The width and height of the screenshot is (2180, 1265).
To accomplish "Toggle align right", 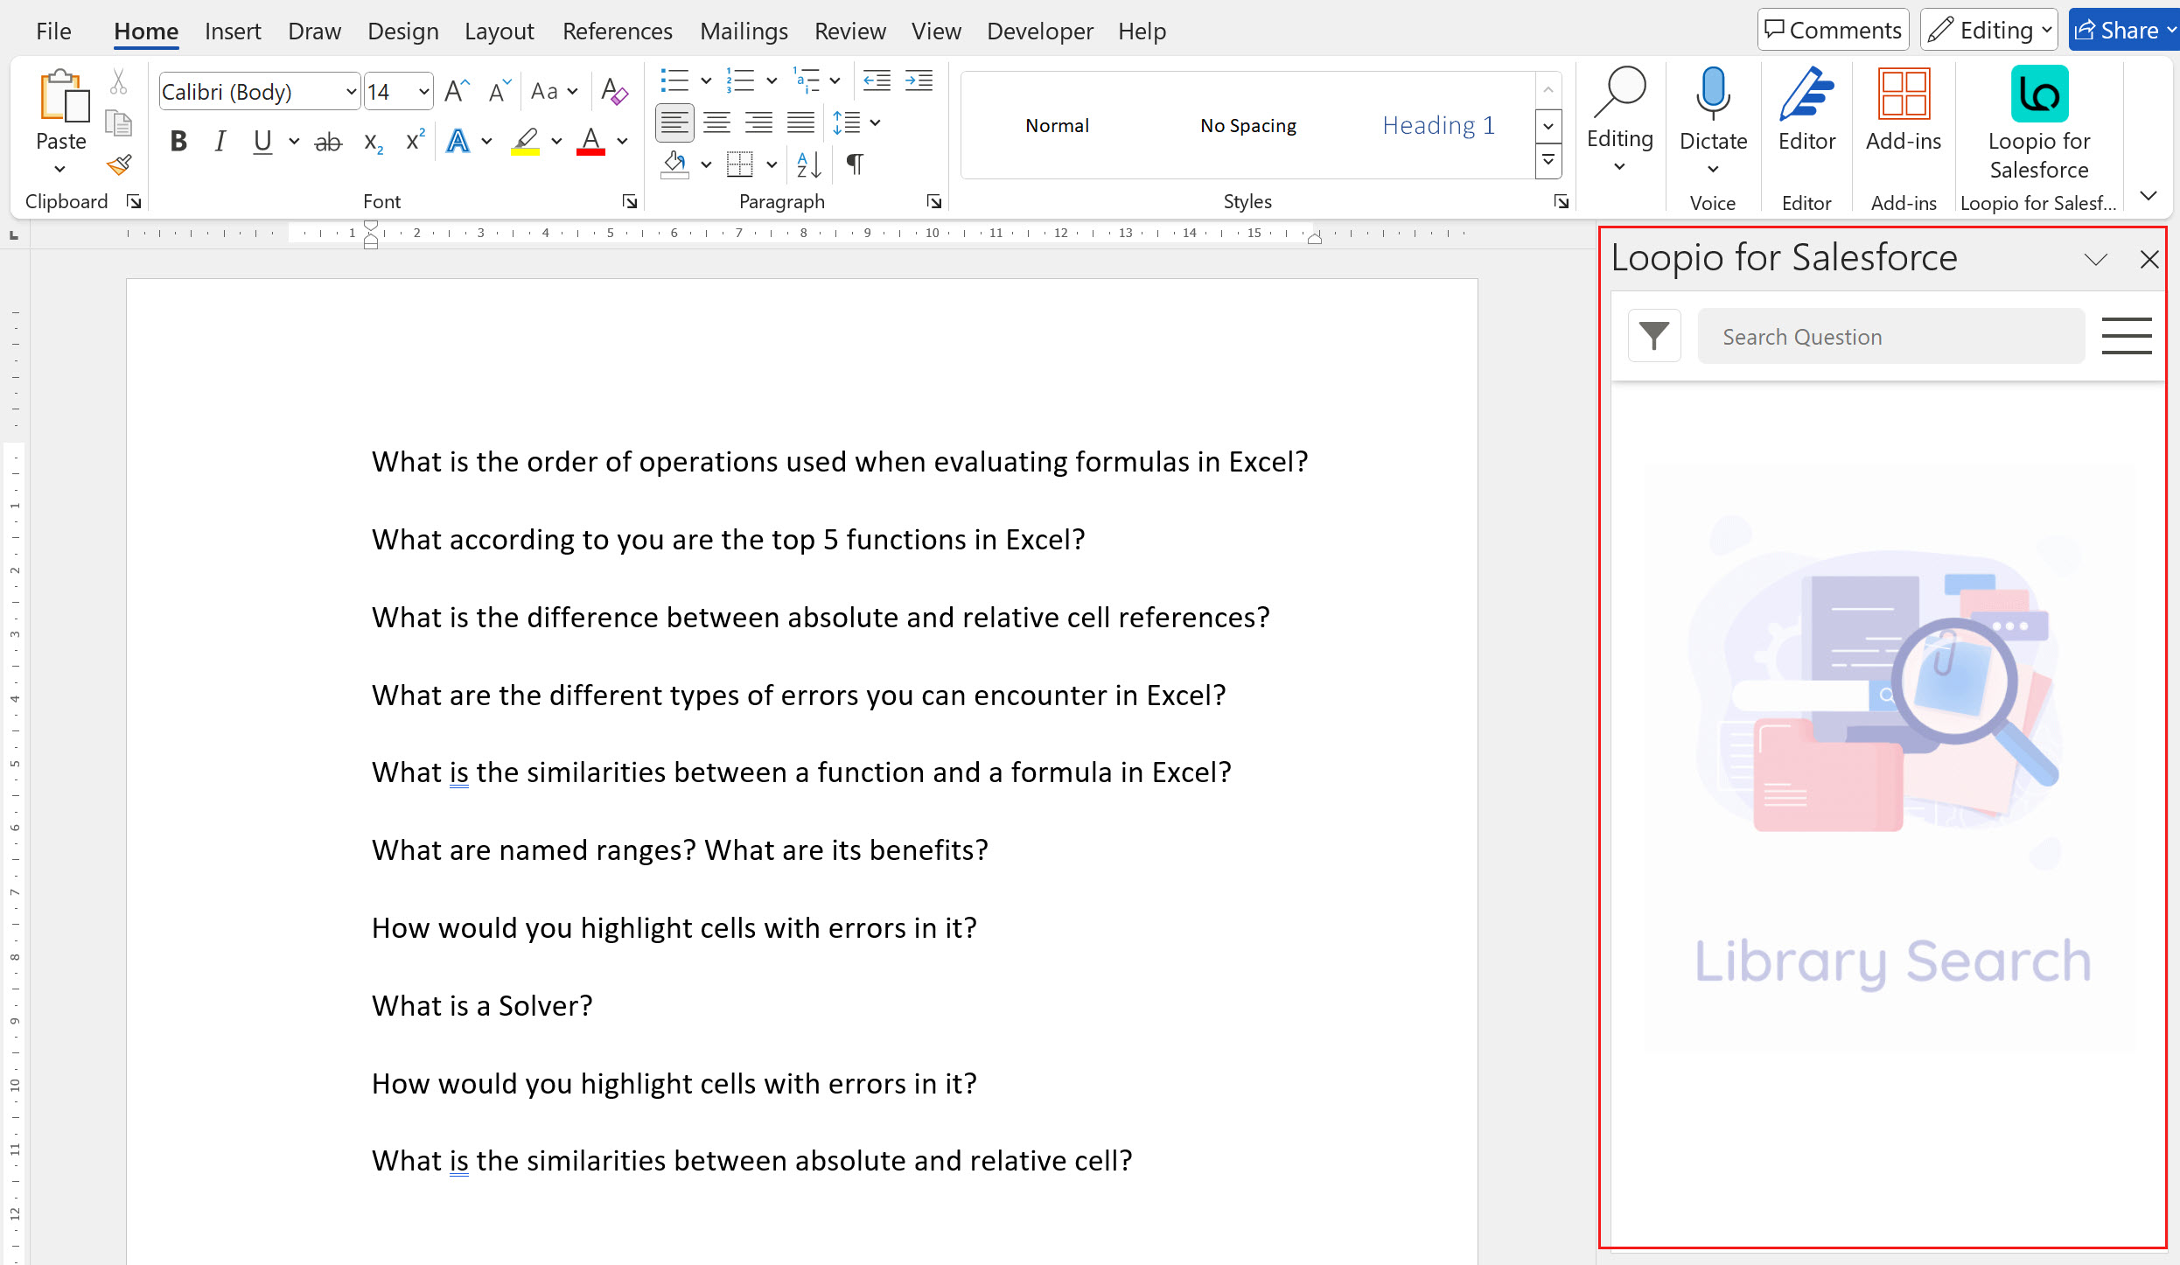I will pos(758,122).
